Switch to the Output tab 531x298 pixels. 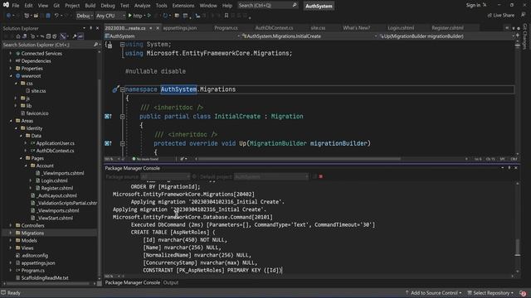[171, 282]
